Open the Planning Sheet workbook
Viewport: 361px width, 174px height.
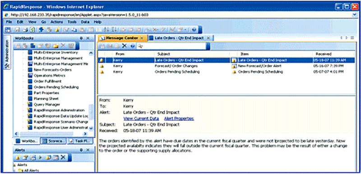(x=43, y=99)
